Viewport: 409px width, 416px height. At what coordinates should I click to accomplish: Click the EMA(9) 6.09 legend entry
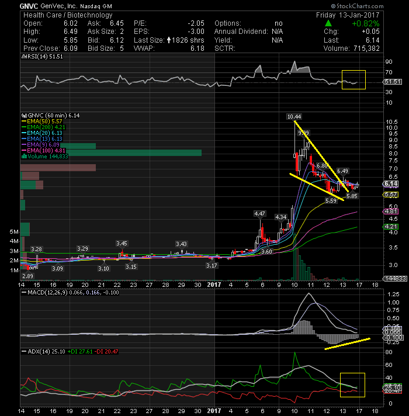click(40, 145)
